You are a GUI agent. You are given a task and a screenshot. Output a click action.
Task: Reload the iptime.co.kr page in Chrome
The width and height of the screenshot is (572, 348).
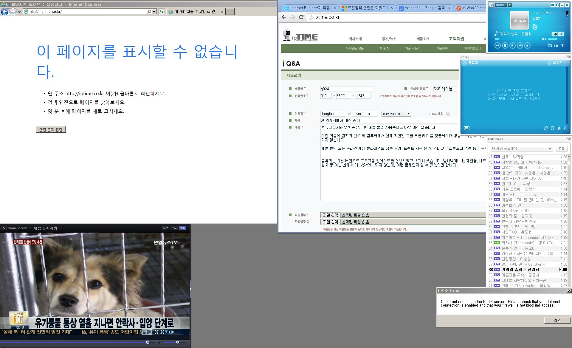coord(301,17)
